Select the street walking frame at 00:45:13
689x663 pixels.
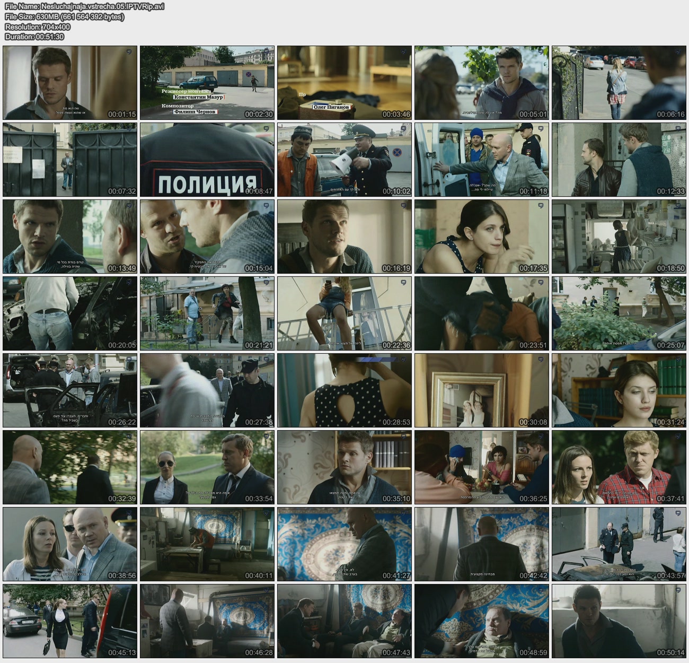pyautogui.click(x=70, y=621)
